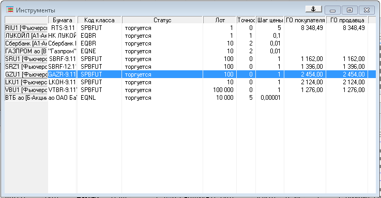Select the ЛУКОЙЛ row header

click(x=26, y=36)
